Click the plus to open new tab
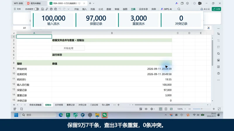The height and width of the screenshot is (131, 234). [x=90, y=3]
